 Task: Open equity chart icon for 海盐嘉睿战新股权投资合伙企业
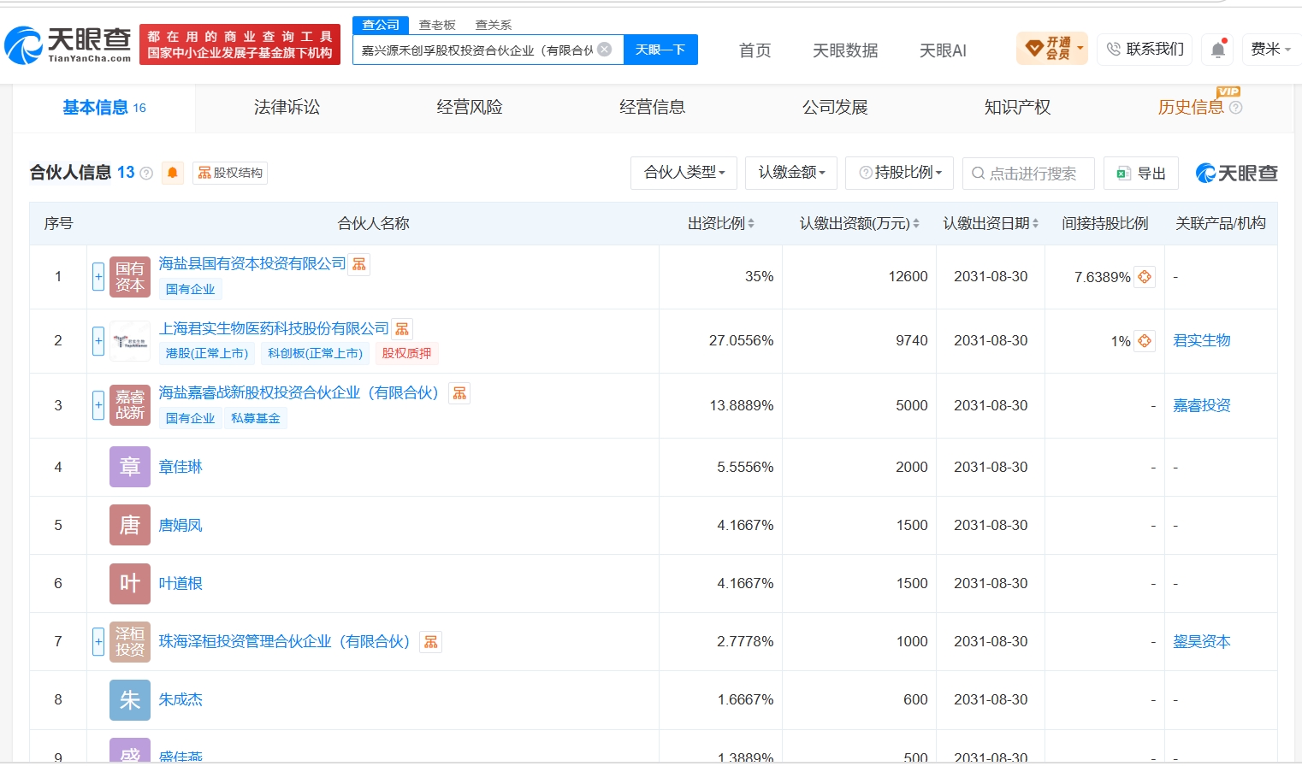[459, 393]
